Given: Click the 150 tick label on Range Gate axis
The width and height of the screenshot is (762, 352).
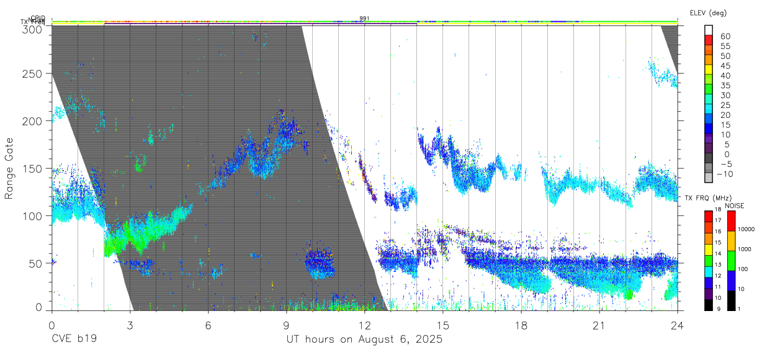Looking at the screenshot, I should [33, 169].
